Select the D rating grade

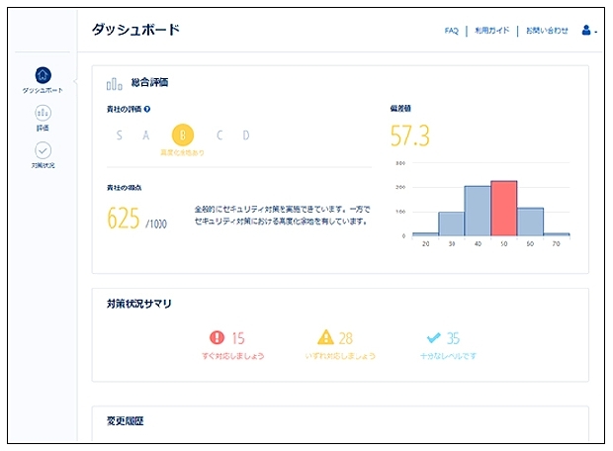(x=246, y=135)
